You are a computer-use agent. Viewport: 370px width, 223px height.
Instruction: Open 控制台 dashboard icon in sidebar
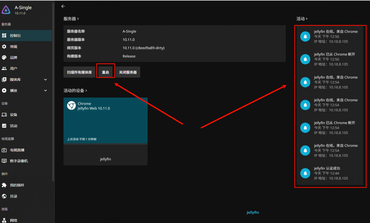point(4,35)
